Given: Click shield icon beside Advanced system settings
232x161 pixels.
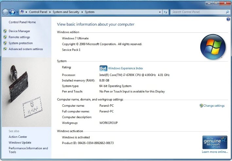Looking at the screenshot, I should [x=5, y=49].
